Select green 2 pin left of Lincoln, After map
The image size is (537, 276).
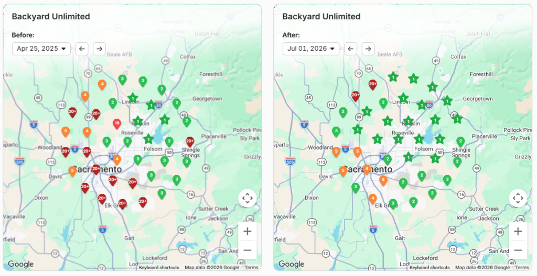[x=383, y=103]
